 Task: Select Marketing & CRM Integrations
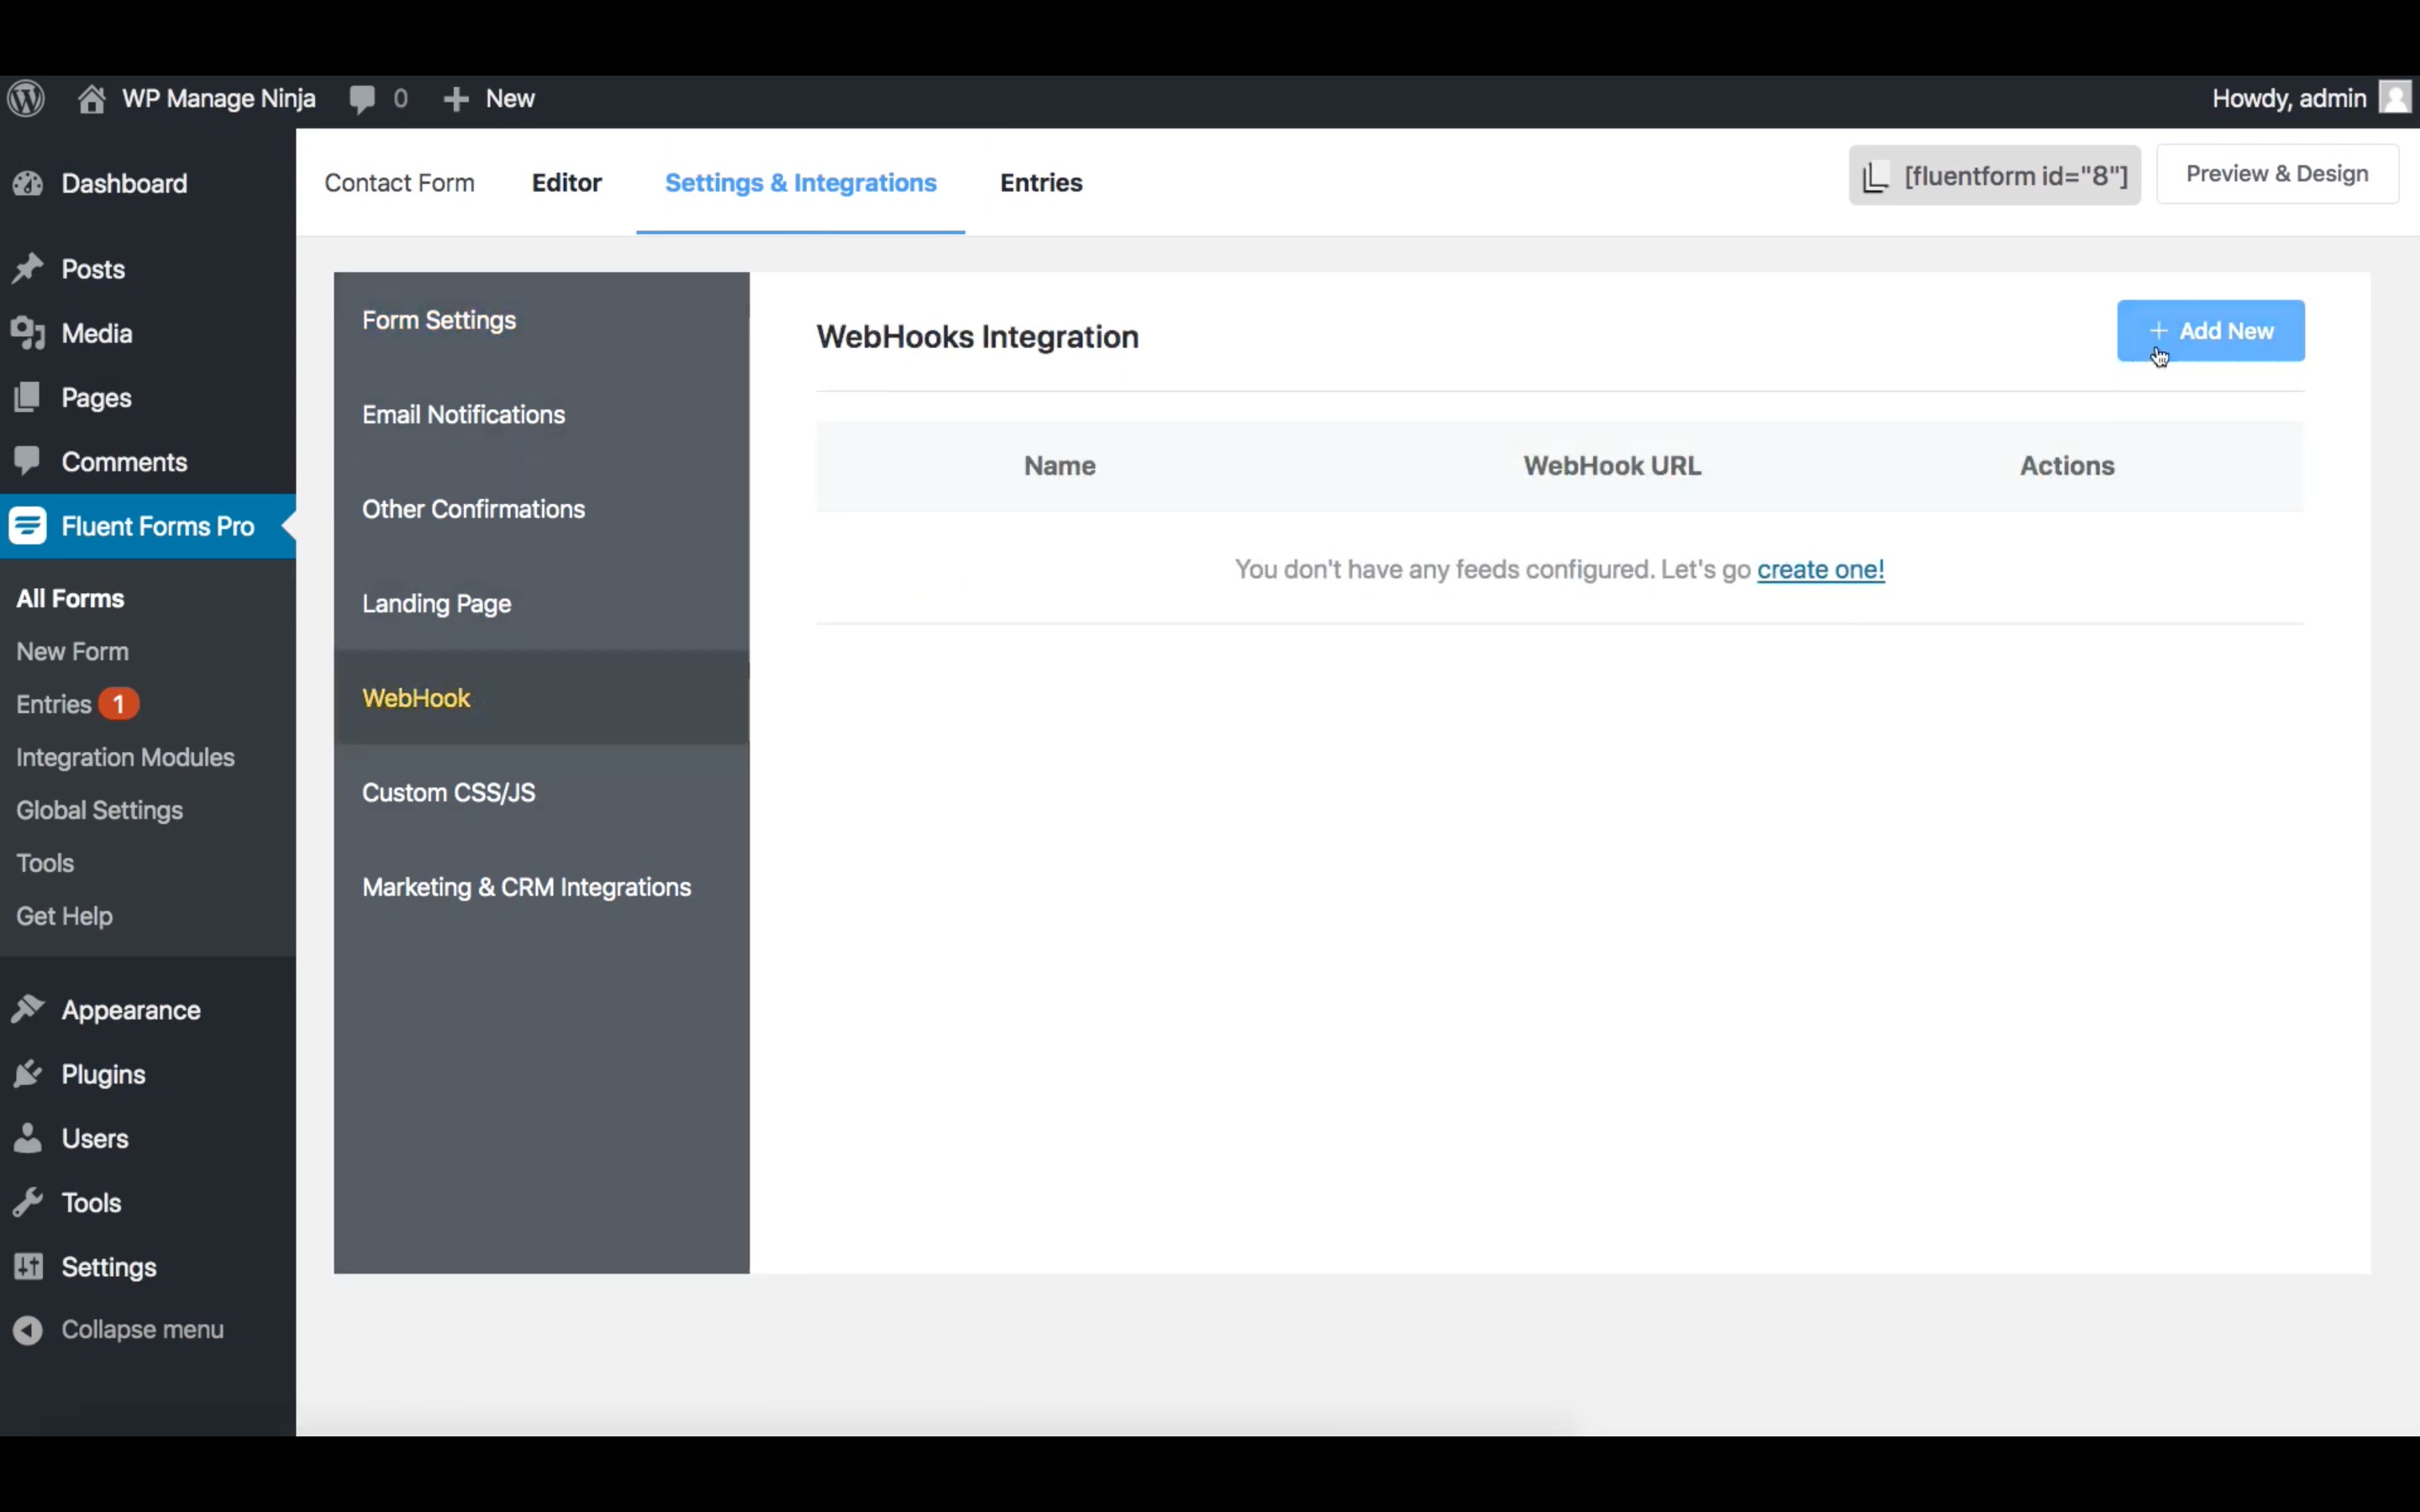[526, 888]
